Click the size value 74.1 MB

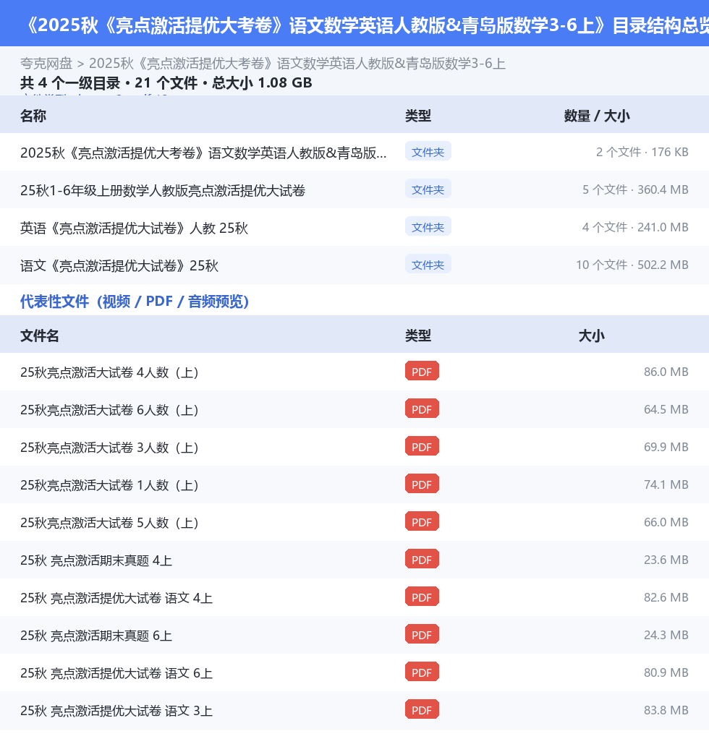[x=666, y=484]
